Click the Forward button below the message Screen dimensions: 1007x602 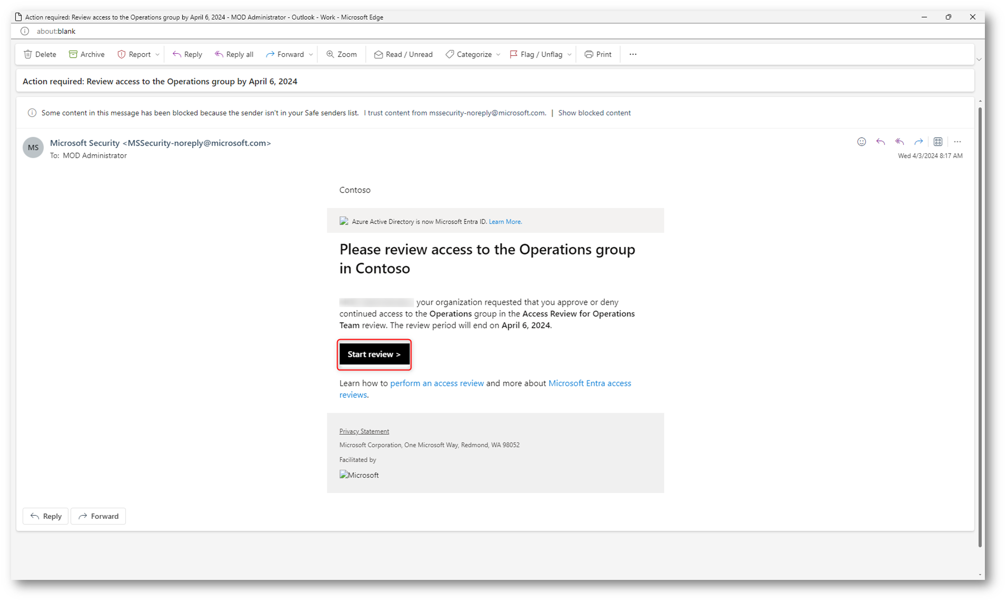point(98,516)
